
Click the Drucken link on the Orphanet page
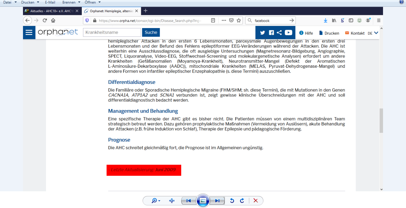pos(329,33)
